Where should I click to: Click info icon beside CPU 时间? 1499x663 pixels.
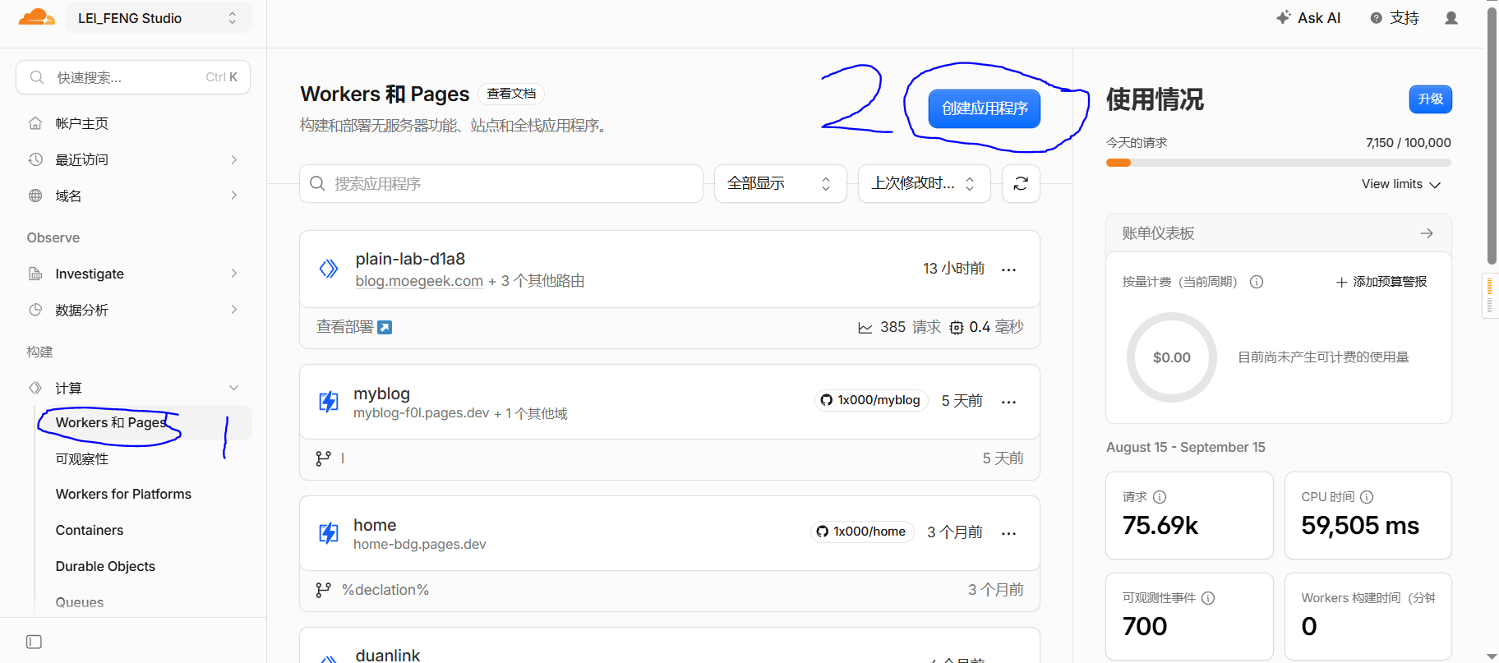click(1367, 497)
